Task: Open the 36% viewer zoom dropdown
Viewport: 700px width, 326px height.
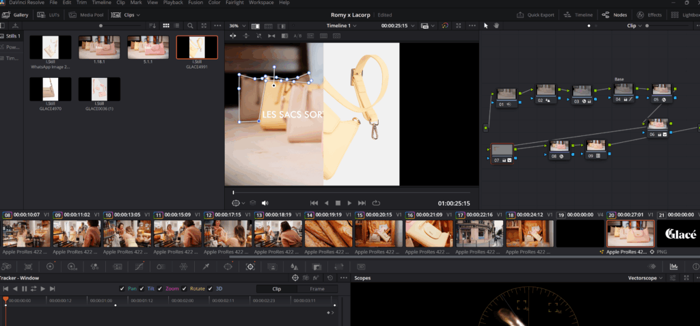Action: pos(237,26)
